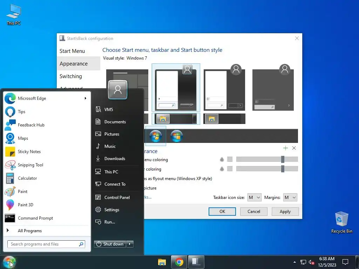359x269 pixels.
Task: Expand All Programs list
Action: point(46,230)
